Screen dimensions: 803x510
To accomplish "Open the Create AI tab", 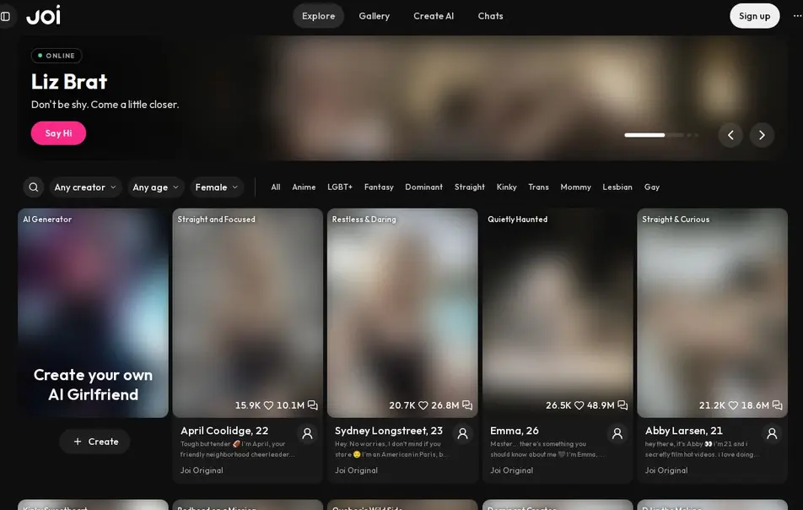I will click(434, 16).
